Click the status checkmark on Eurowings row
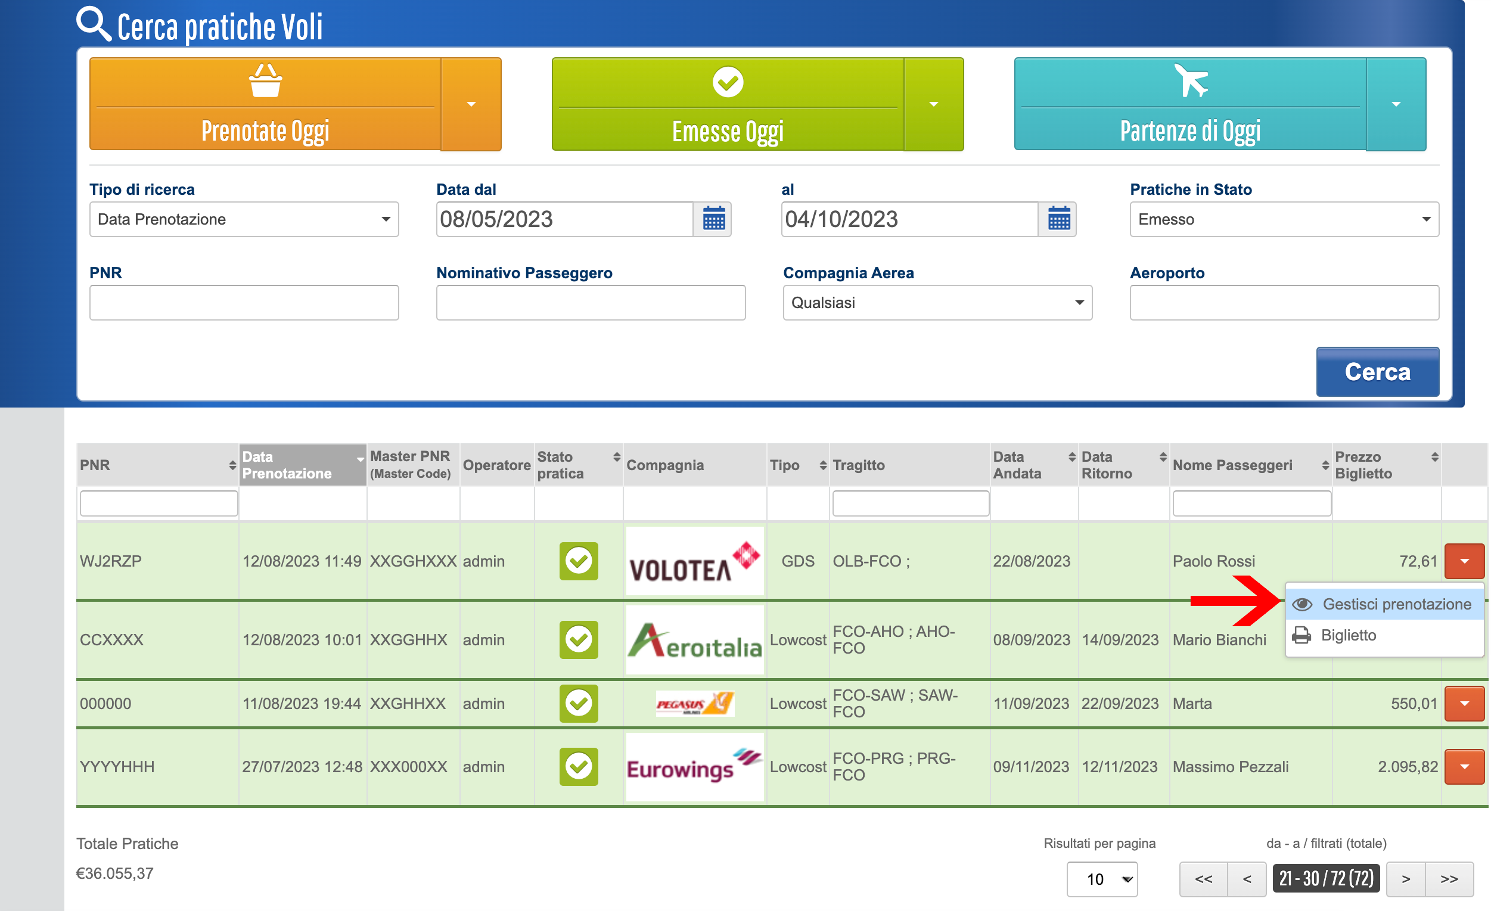Image resolution: width=1491 pixels, height=911 pixels. pyautogui.click(x=579, y=766)
